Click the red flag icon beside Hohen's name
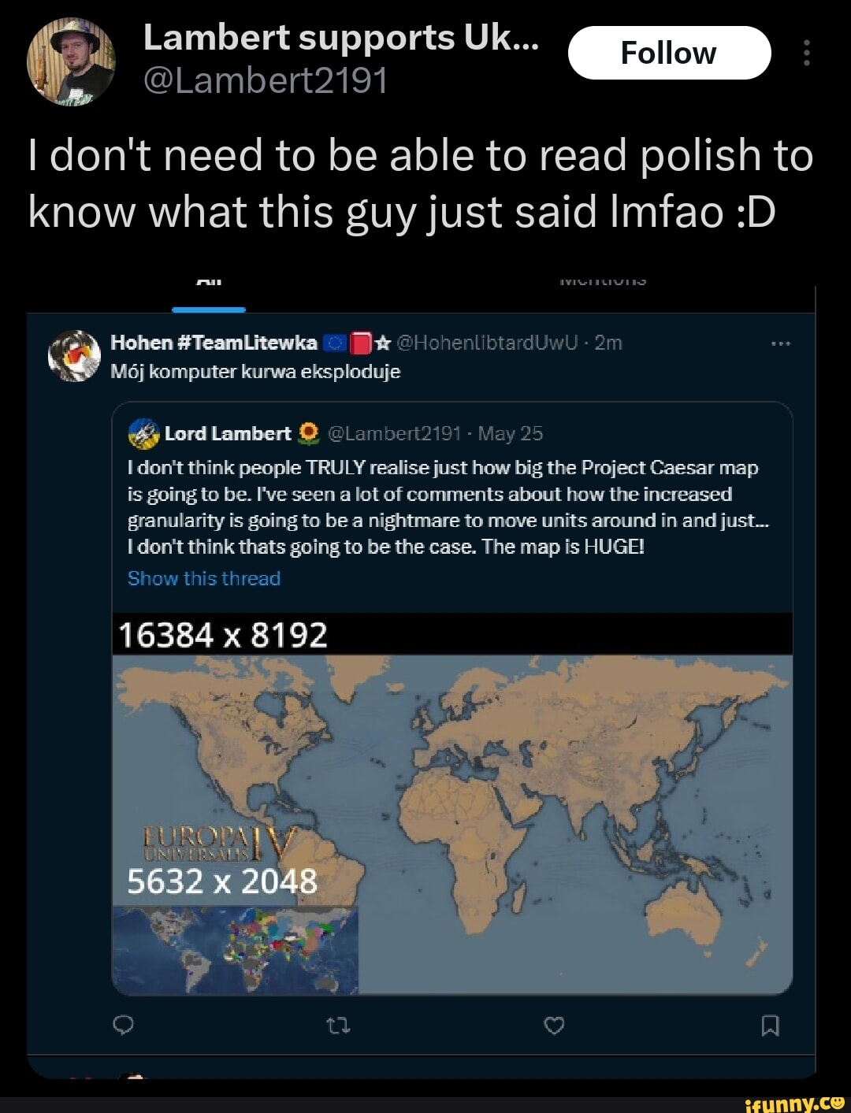The height and width of the screenshot is (1113, 851). [x=360, y=343]
